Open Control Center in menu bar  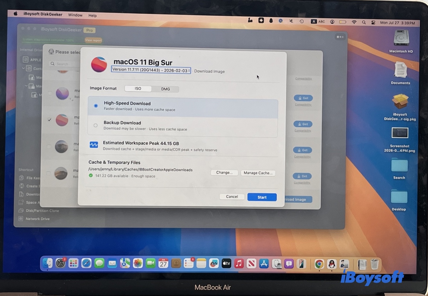coord(373,22)
